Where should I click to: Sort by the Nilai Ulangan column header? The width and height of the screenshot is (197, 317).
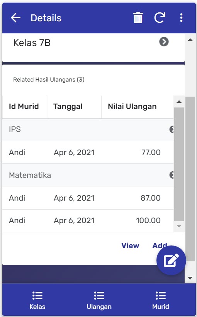132,107
